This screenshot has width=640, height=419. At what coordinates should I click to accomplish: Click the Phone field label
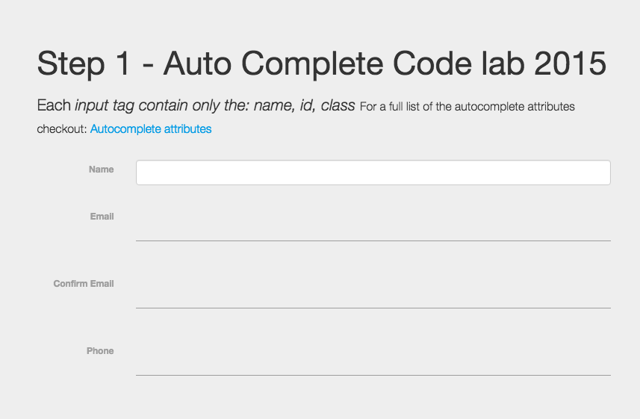point(100,351)
